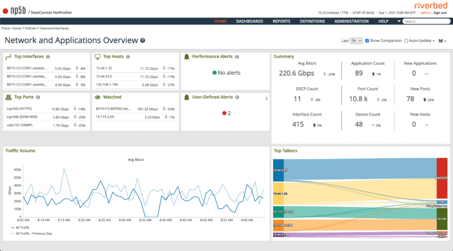Select the 10.44.33.5 blue talker node
The image size is (453, 251).
pos(278,170)
